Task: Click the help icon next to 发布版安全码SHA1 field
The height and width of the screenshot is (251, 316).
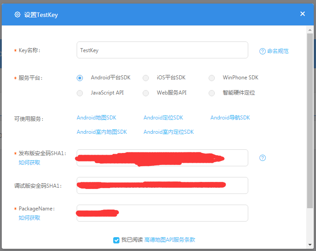Action: pyautogui.click(x=263, y=158)
